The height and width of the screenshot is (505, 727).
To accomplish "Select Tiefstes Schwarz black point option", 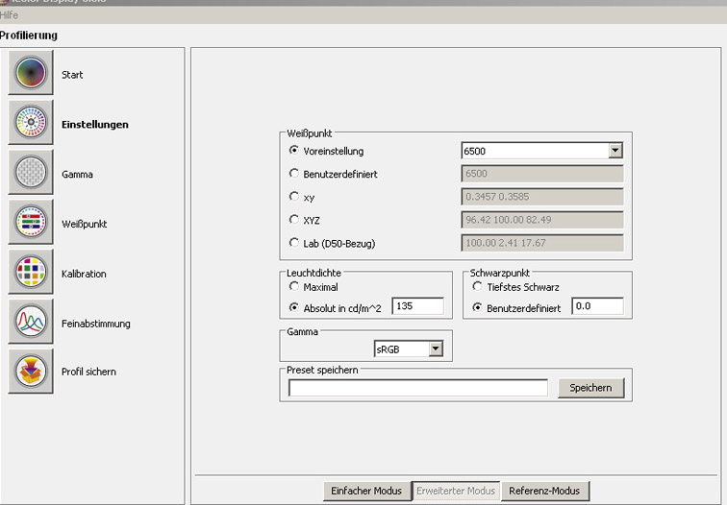I will pos(477,286).
